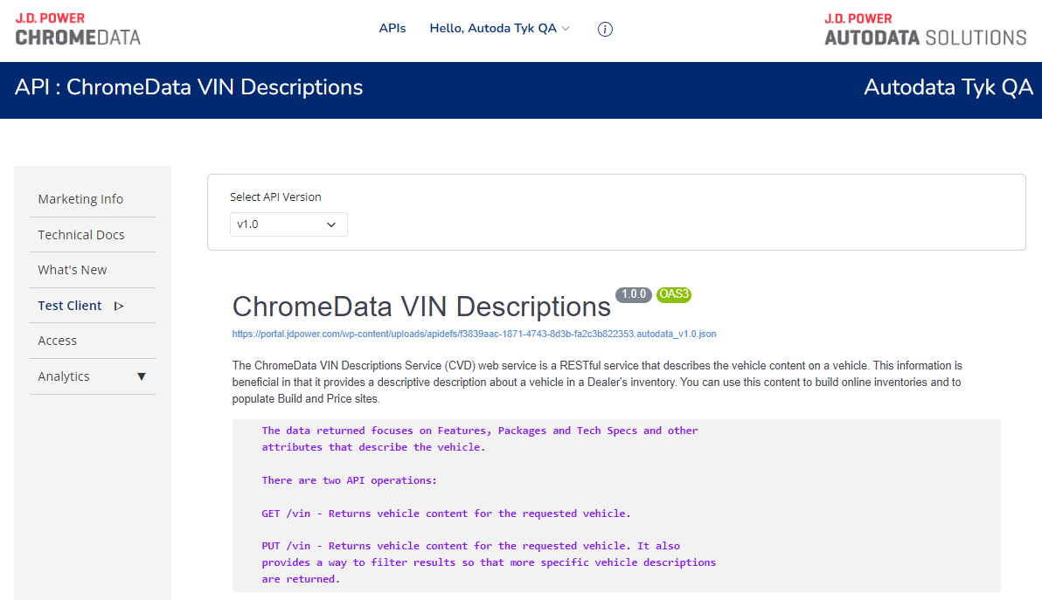This screenshot has height=600, width=1042.
Task: Open the APIs menu in top navigation
Action: coord(392,28)
